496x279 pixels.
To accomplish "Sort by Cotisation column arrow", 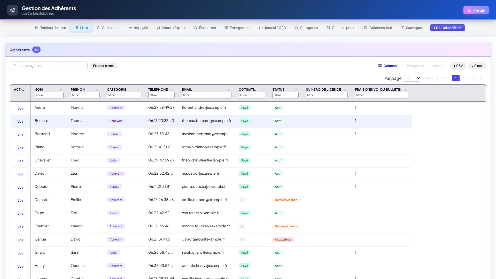I will (x=262, y=90).
